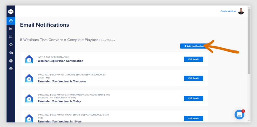The height and width of the screenshot is (127, 257).
Task: Open the diamond offers icon in the sidebar
Action: click(x=11, y=45)
